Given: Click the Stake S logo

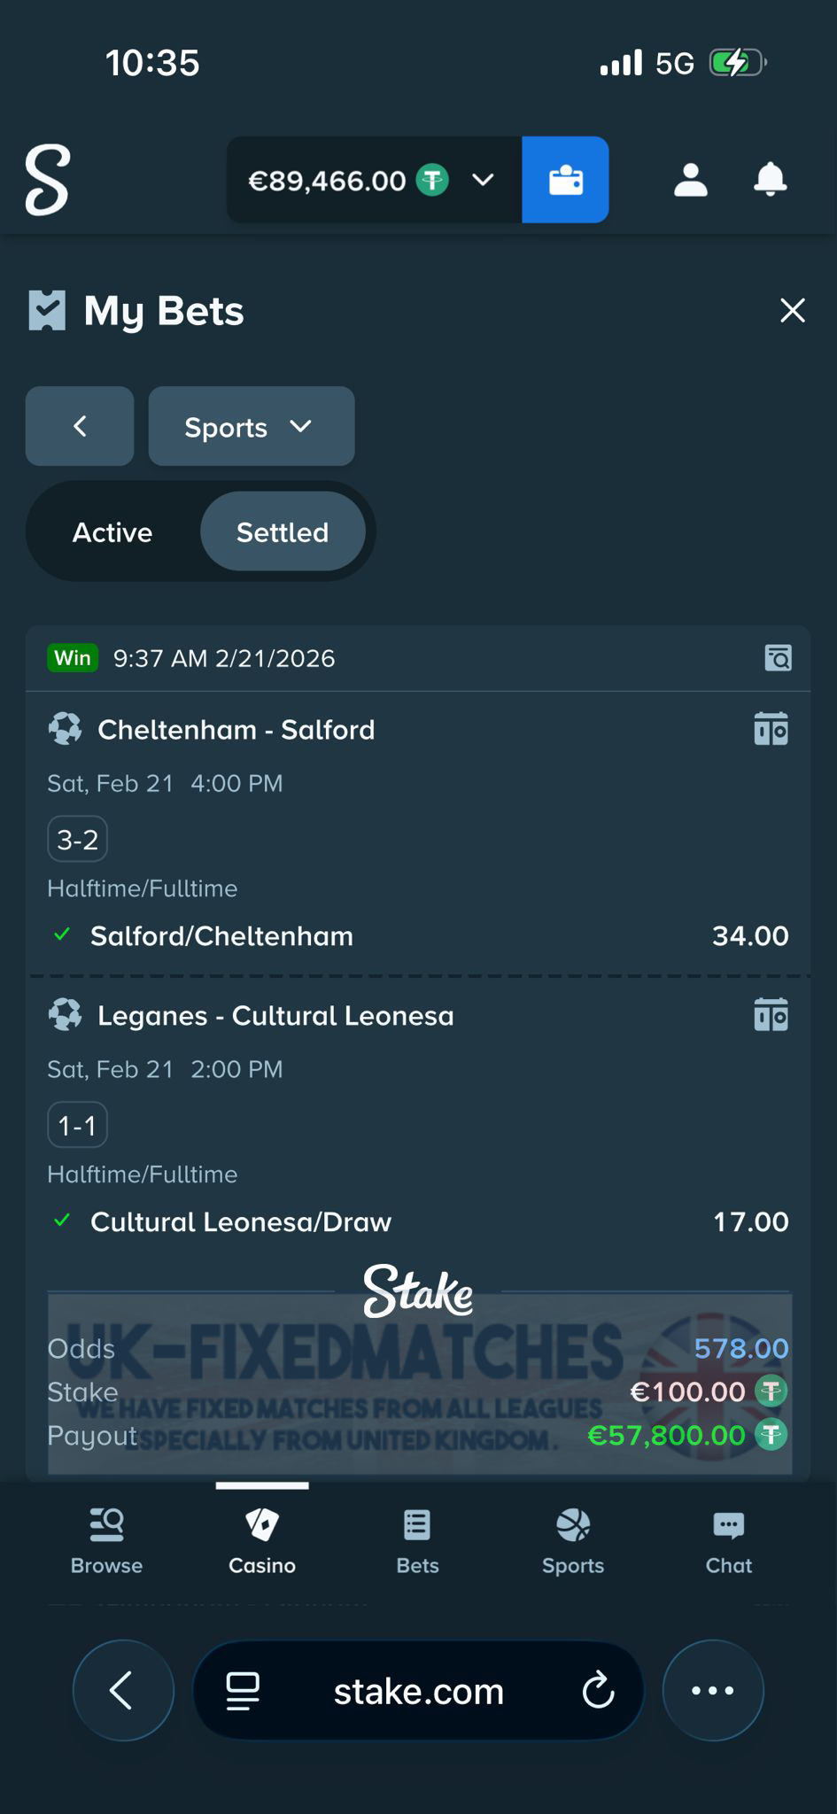Looking at the screenshot, I should click(47, 180).
